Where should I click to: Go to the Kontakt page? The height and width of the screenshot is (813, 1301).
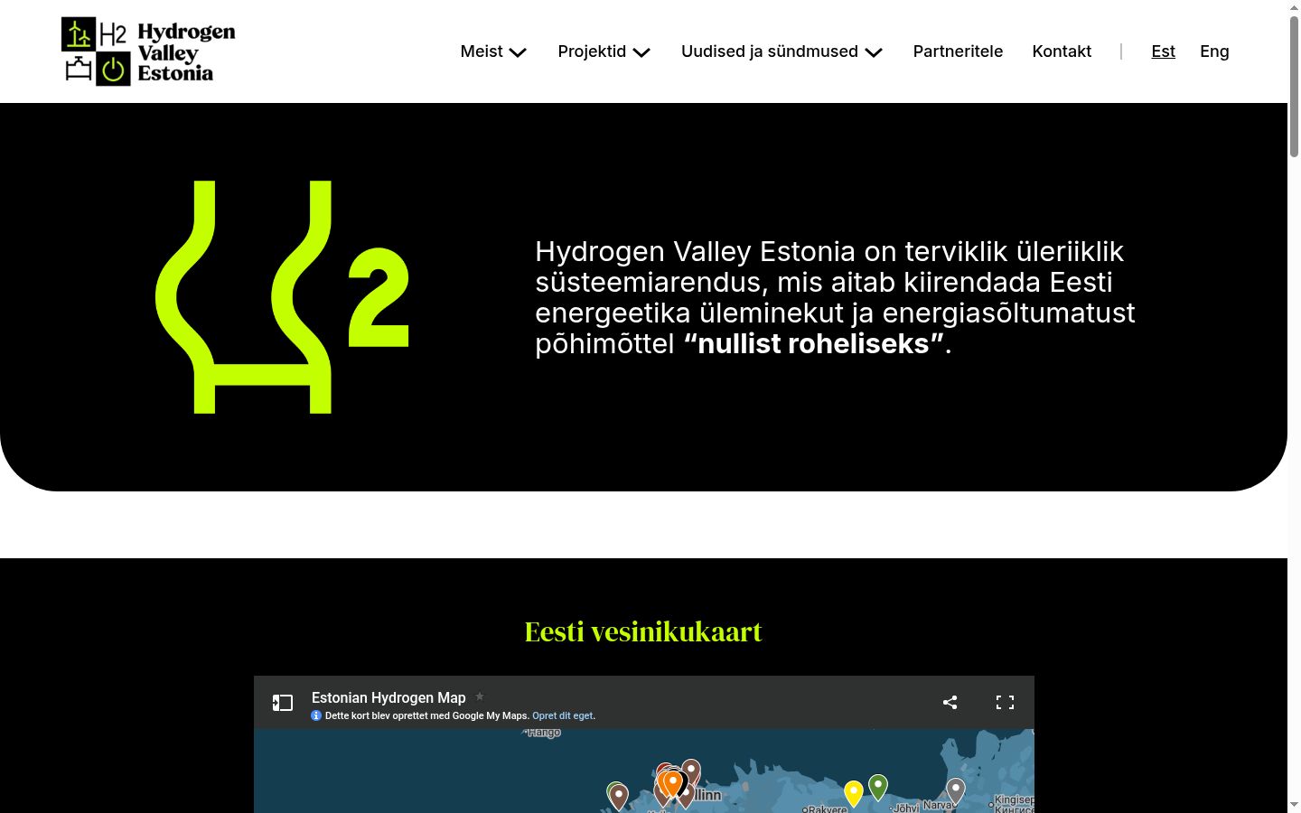click(1062, 51)
